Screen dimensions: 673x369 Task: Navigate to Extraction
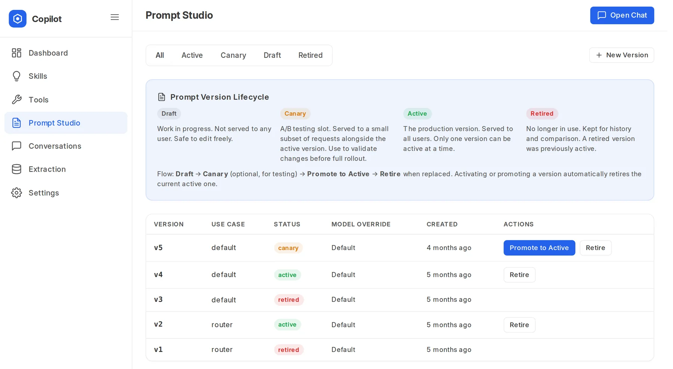66,169
